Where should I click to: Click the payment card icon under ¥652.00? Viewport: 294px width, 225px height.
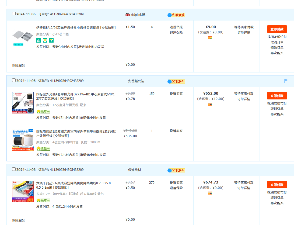(x=210, y=104)
